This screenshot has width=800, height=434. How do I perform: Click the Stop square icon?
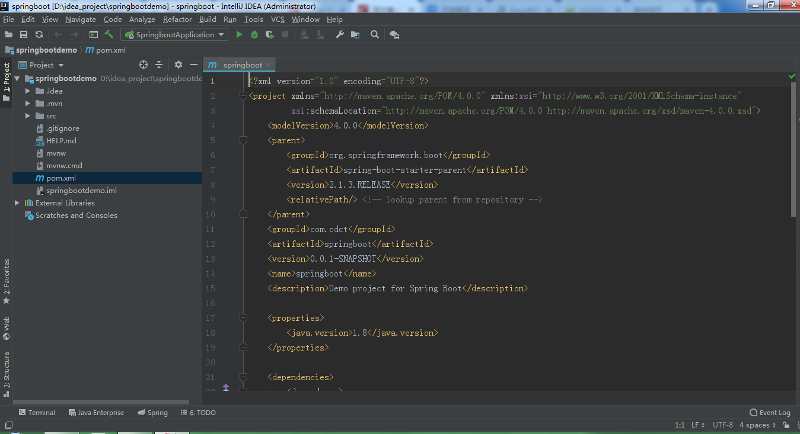point(285,35)
